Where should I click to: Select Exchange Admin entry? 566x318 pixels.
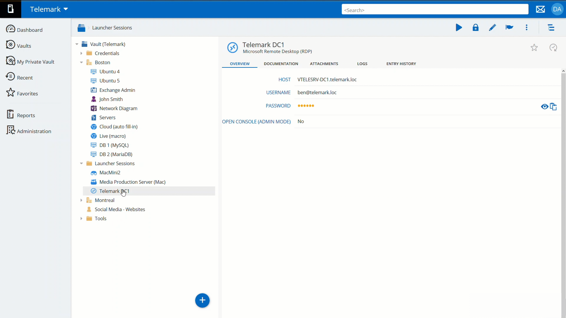pyautogui.click(x=117, y=90)
